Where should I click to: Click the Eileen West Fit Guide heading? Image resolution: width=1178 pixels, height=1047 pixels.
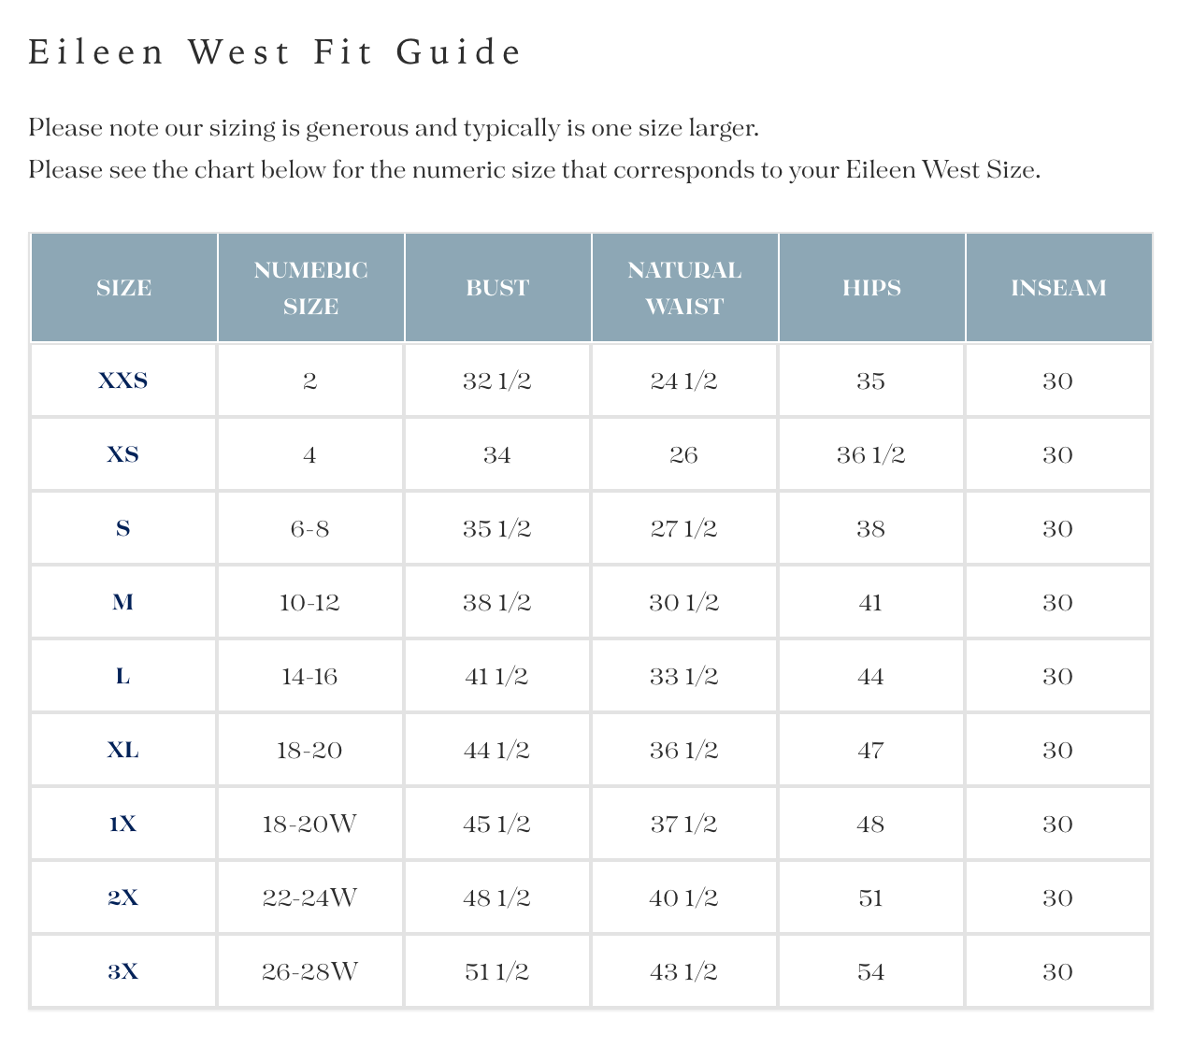(275, 51)
